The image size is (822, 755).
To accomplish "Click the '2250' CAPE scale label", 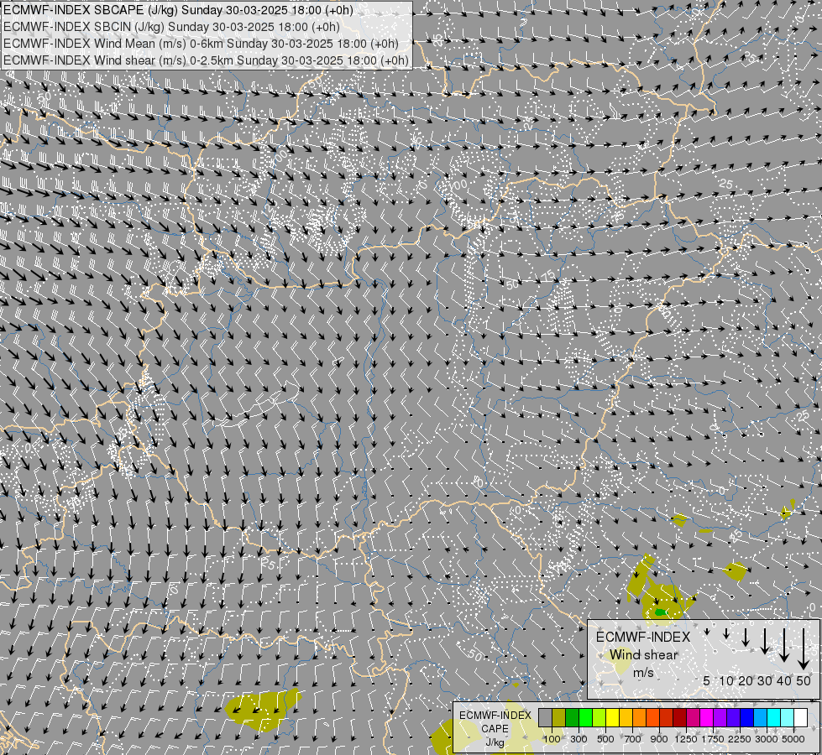I will coord(740,739).
